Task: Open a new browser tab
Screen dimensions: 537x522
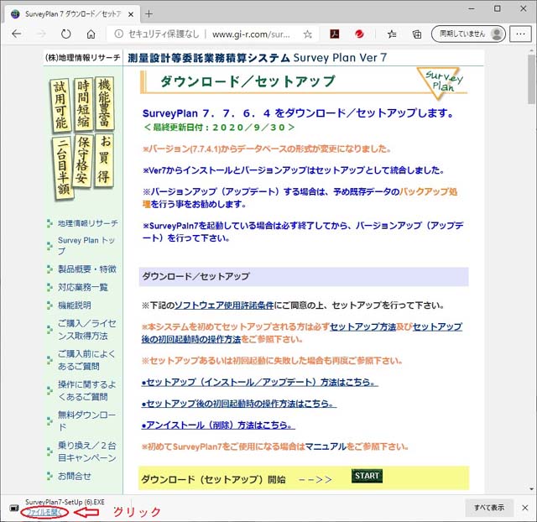Action: [x=149, y=14]
